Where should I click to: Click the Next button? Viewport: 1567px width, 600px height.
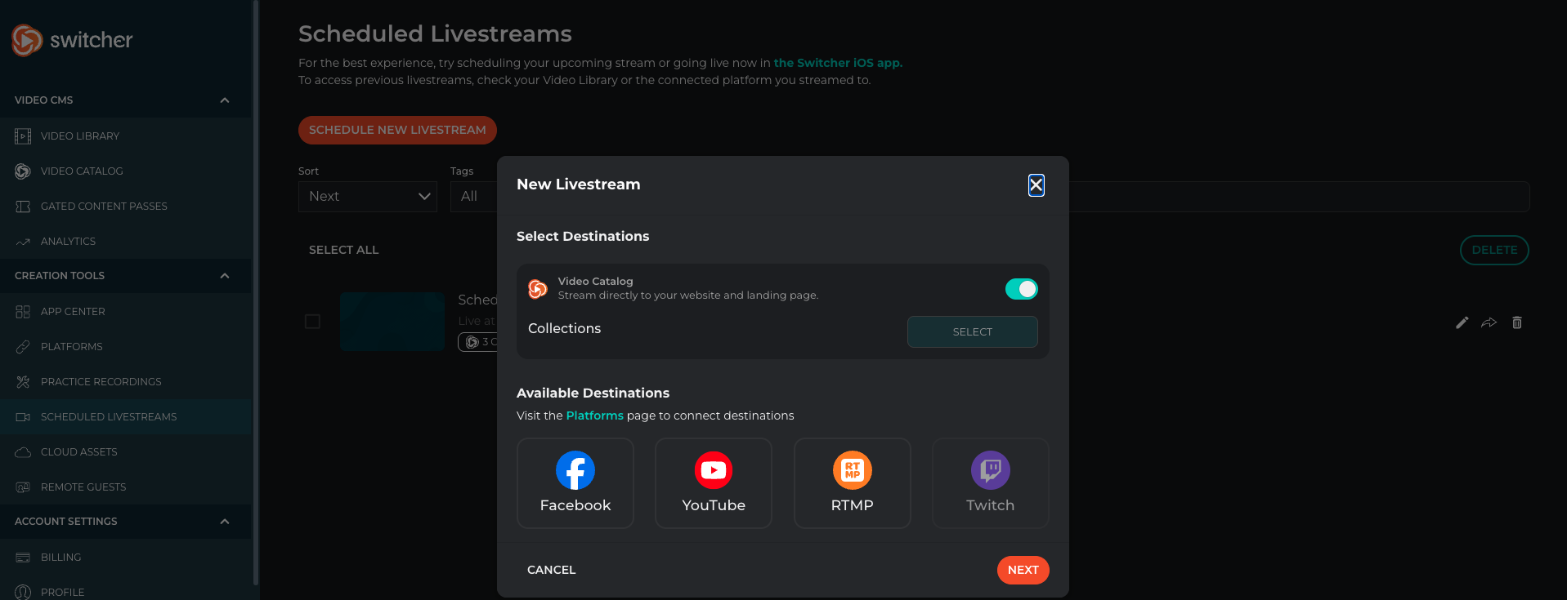coord(1023,570)
